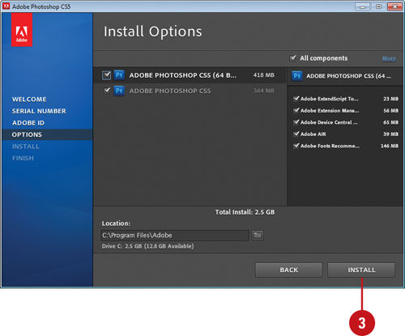Screen dimensions: 405x336
Task: Open the folder browse icon next to Location
Action: pos(258,235)
